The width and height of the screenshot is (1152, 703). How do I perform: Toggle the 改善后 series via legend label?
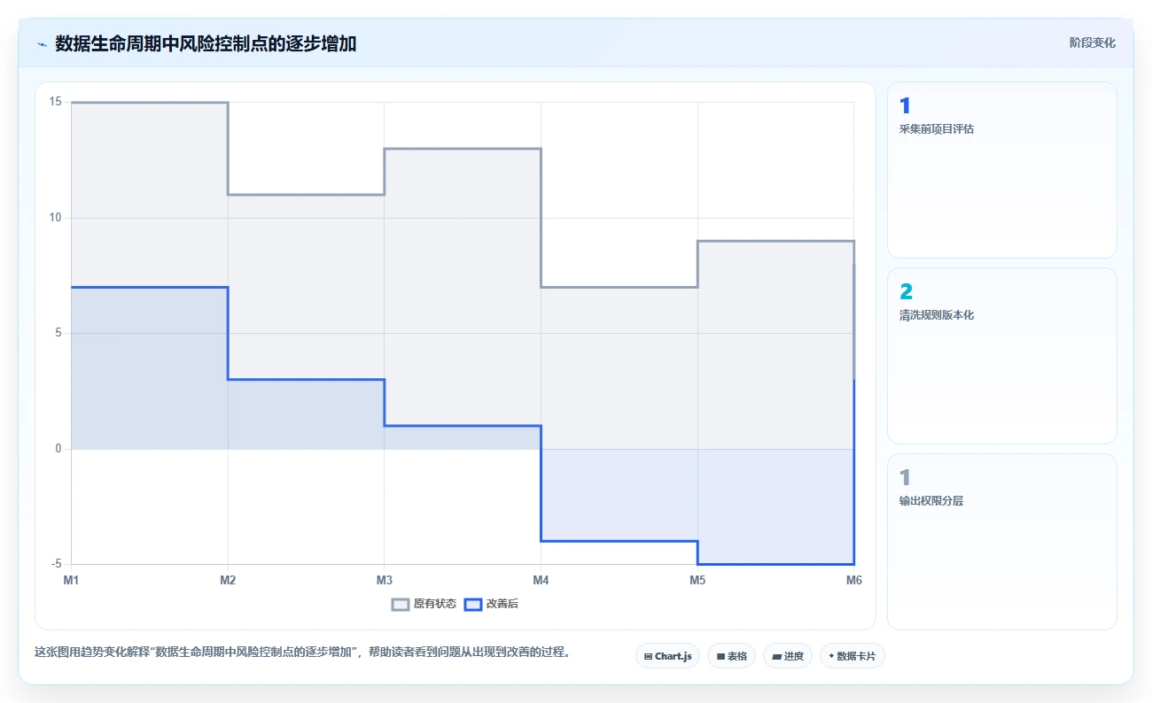coord(502,604)
